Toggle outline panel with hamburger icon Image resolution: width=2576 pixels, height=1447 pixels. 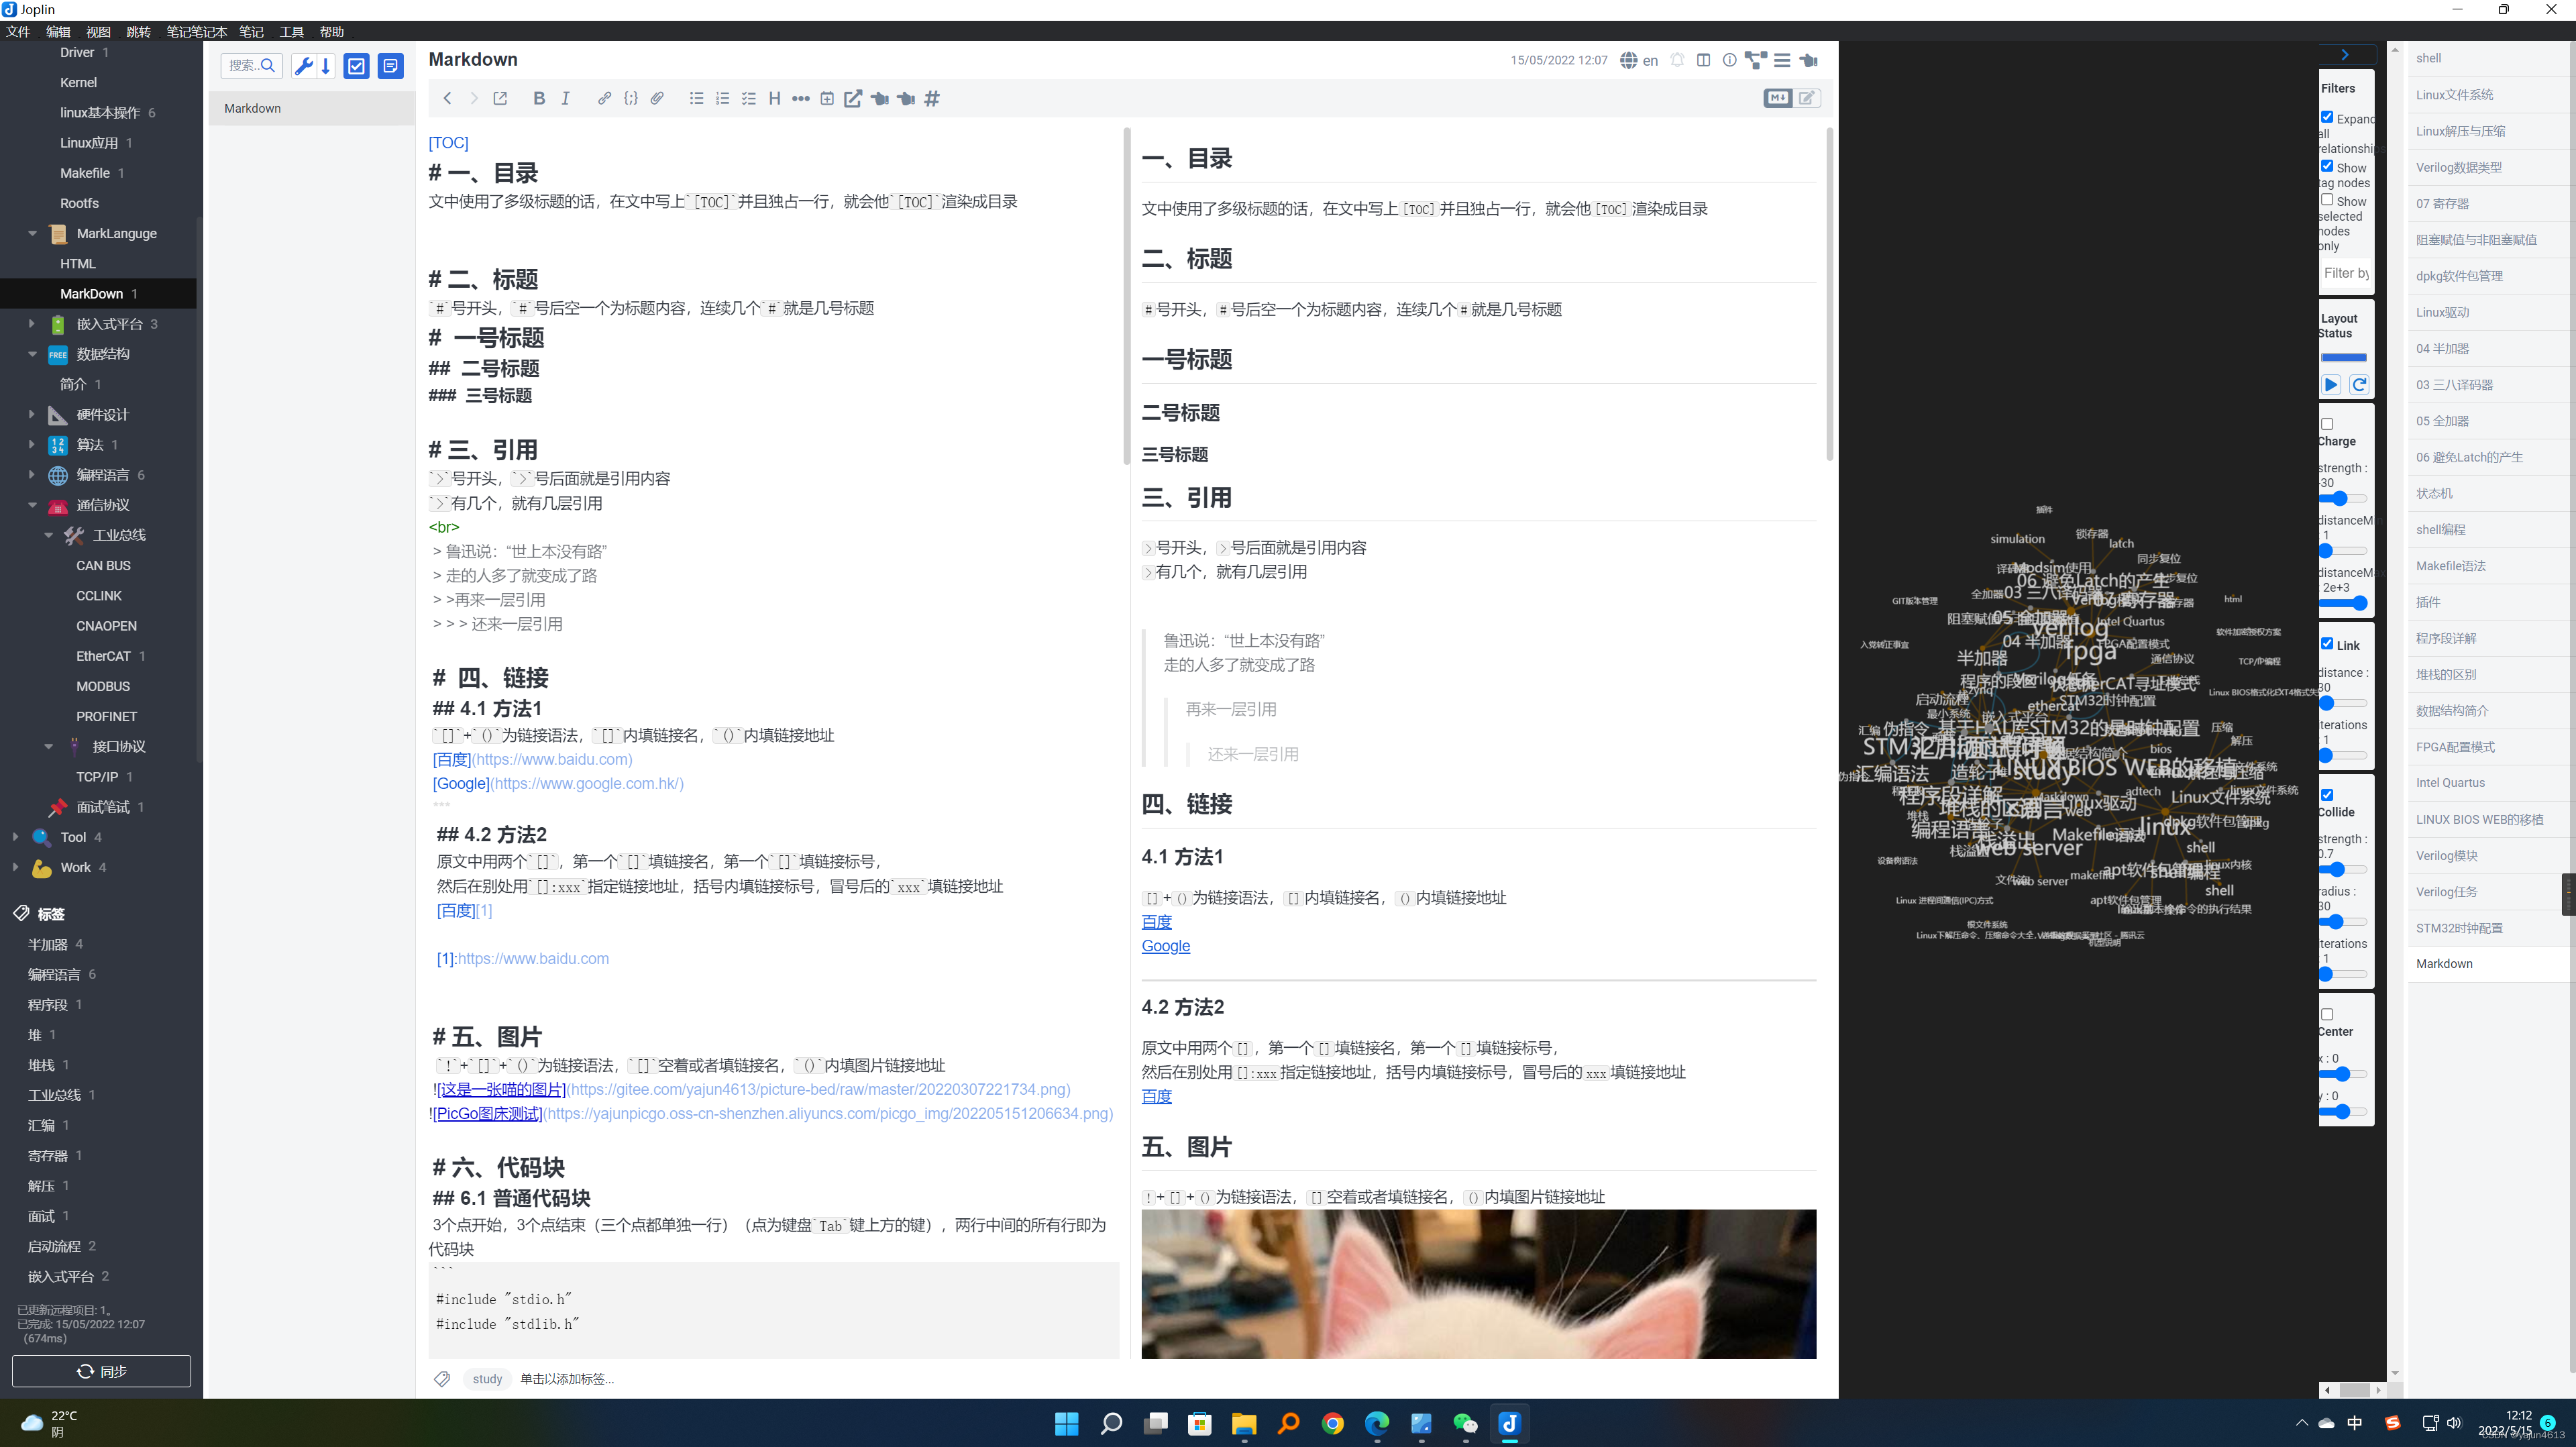(x=1782, y=60)
